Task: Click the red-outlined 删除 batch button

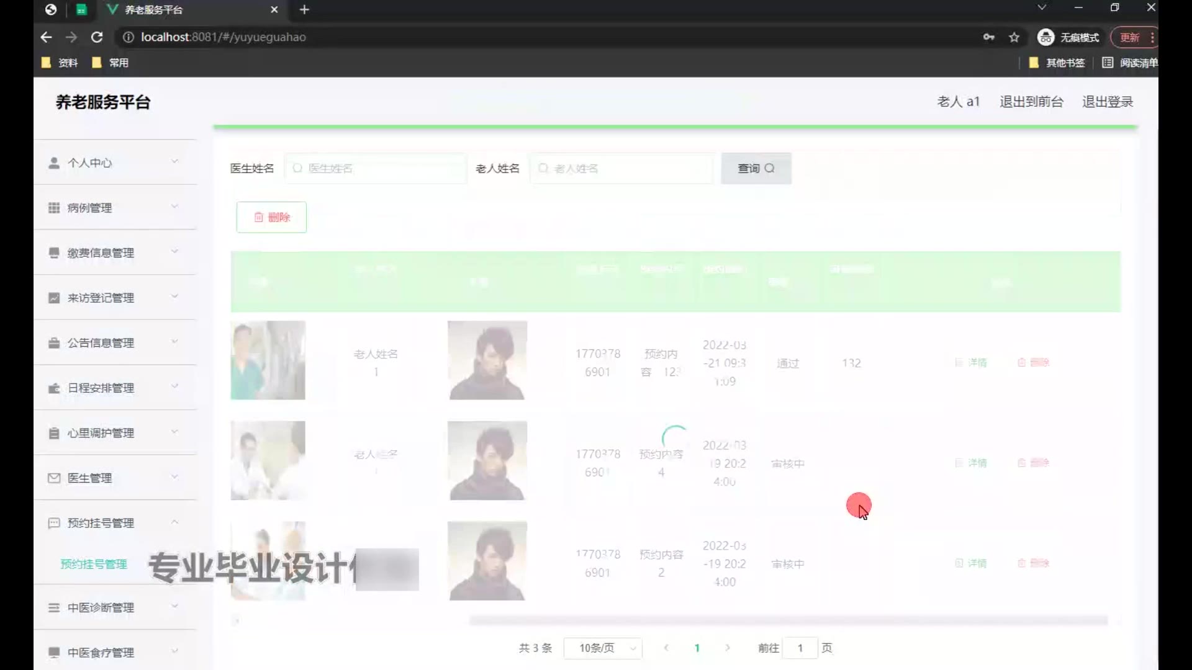Action: (271, 217)
